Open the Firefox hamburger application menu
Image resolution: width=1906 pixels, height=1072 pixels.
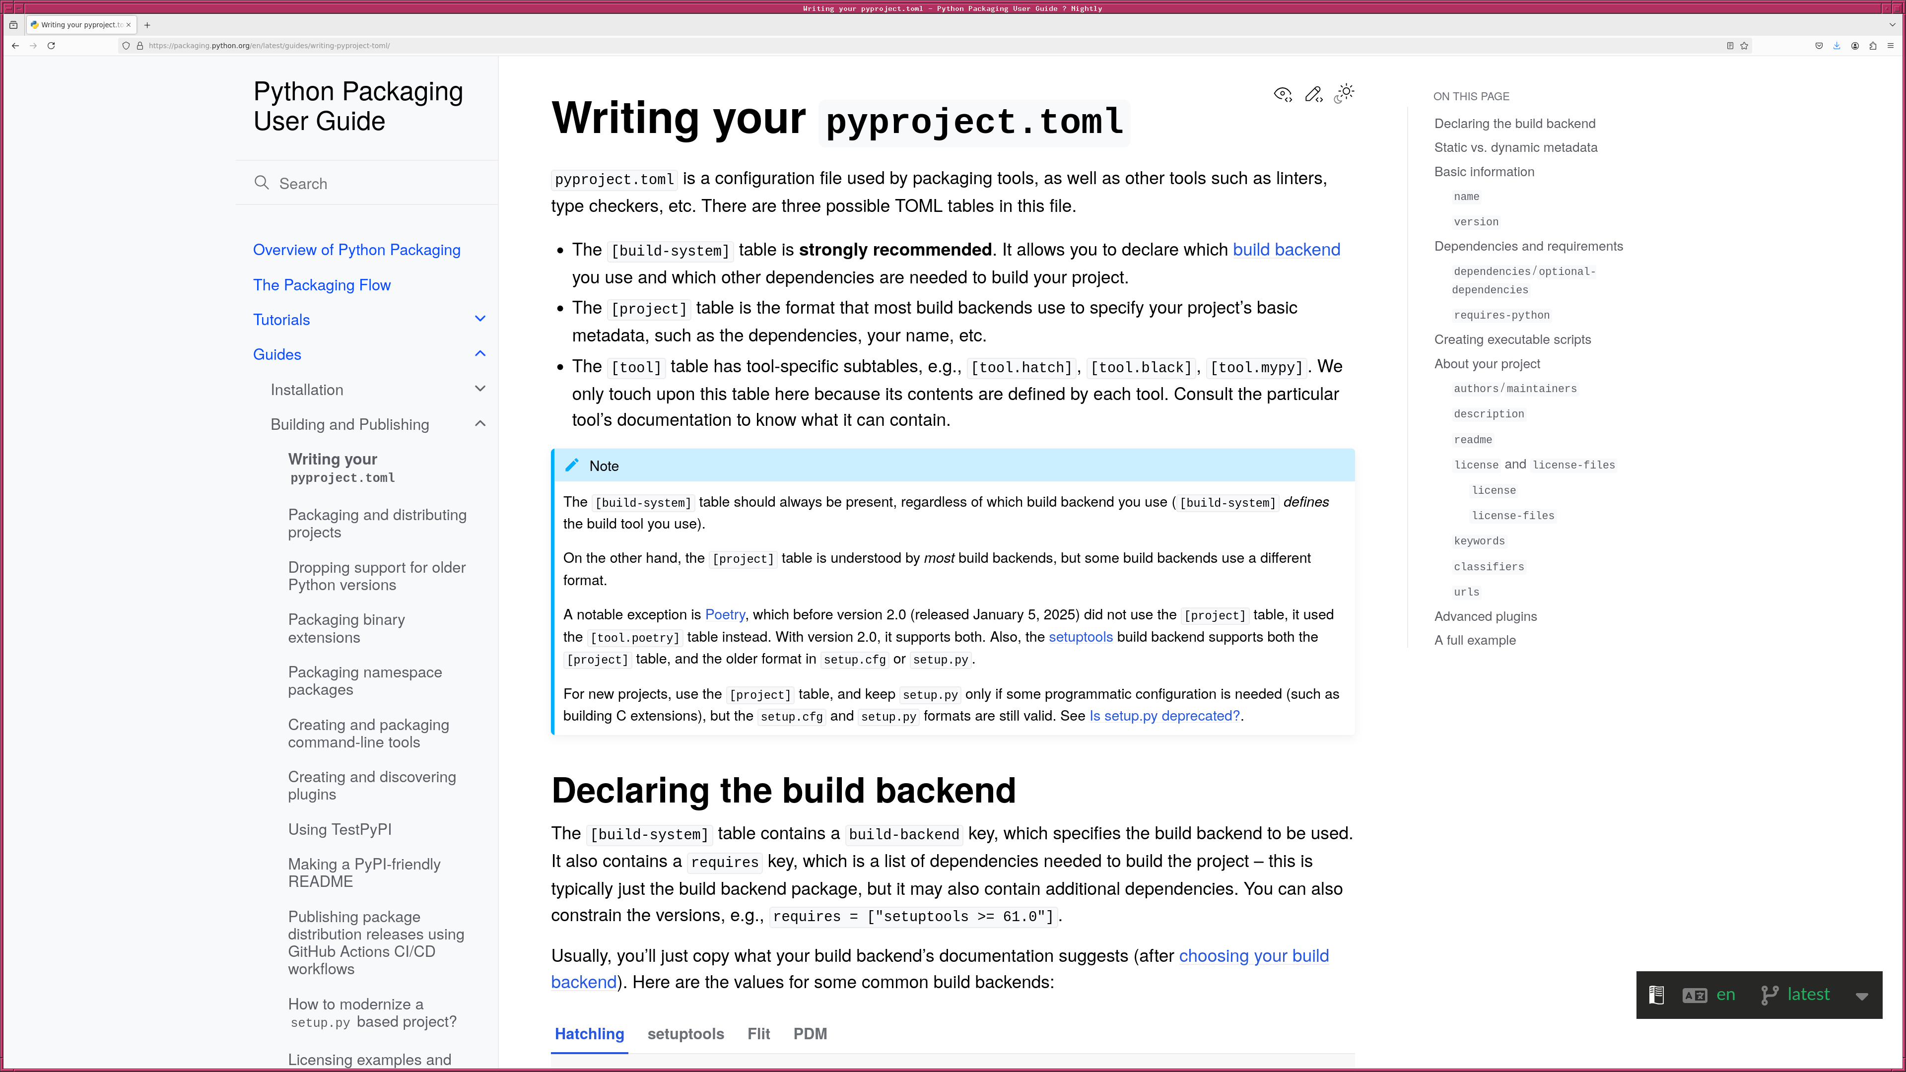tap(1891, 46)
